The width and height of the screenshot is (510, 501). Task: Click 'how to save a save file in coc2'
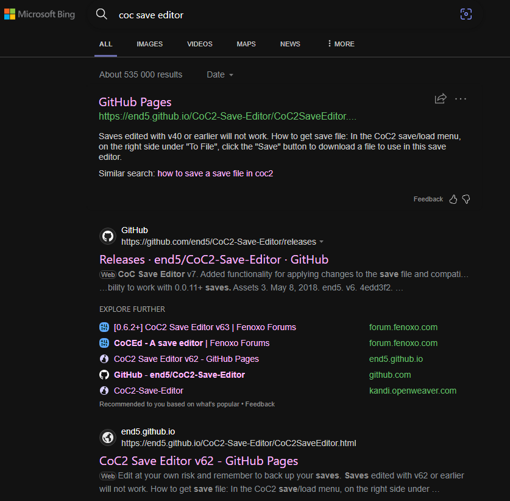coord(215,173)
